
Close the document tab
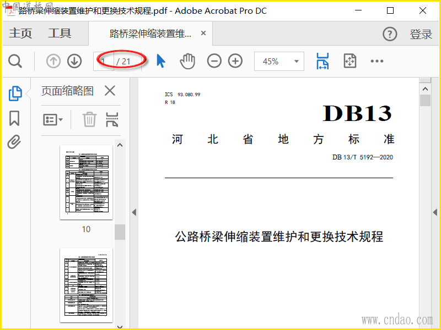203,33
